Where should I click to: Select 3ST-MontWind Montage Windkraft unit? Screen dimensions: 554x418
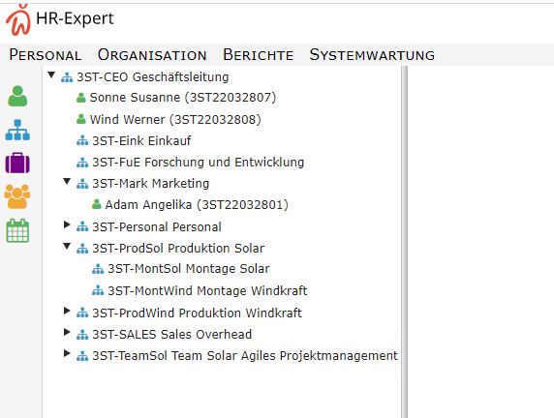pyautogui.click(x=207, y=290)
